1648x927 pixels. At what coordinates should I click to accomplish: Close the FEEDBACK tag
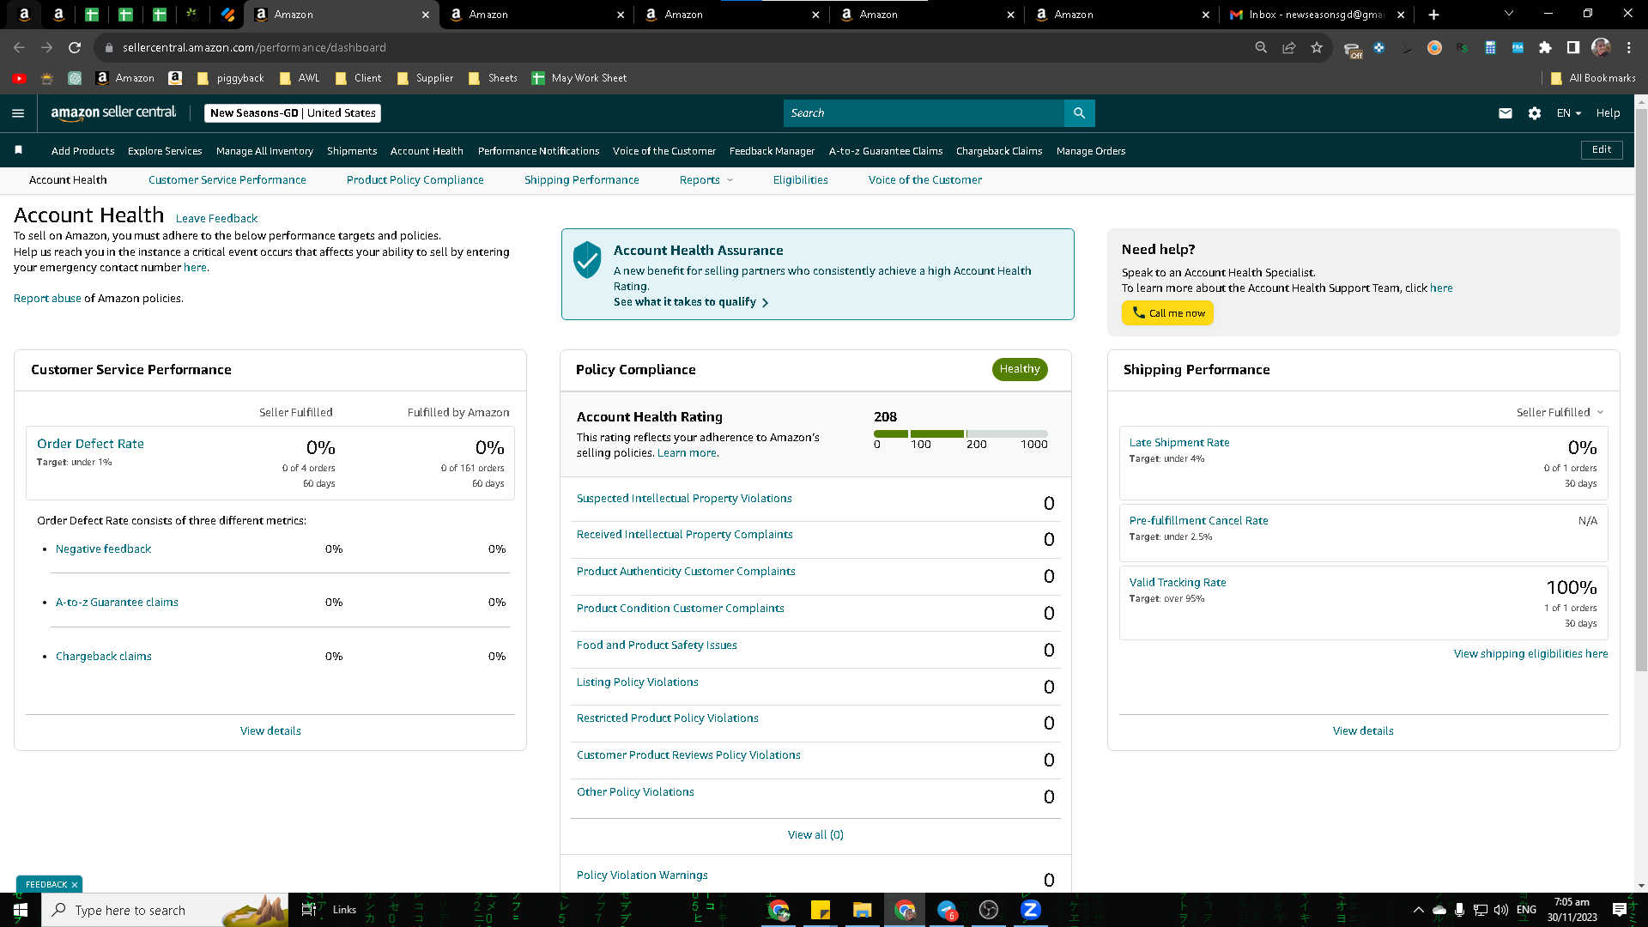(75, 885)
